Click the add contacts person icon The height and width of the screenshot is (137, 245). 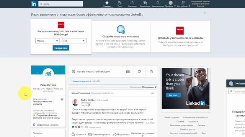tap(62, 99)
